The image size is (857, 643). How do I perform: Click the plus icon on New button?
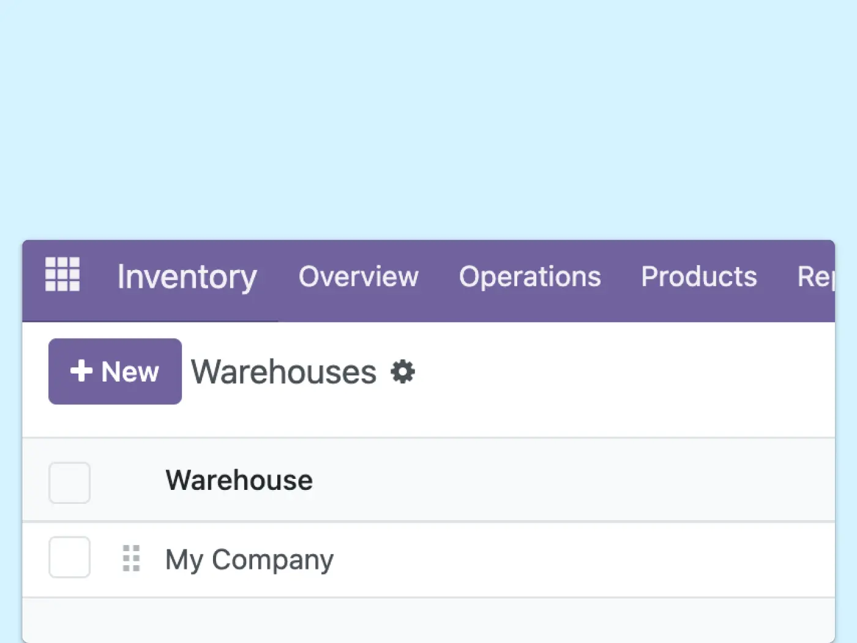tap(81, 371)
